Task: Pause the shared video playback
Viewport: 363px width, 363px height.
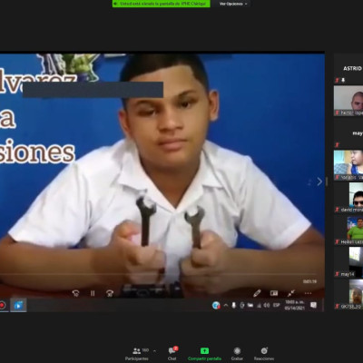Action: point(93,293)
